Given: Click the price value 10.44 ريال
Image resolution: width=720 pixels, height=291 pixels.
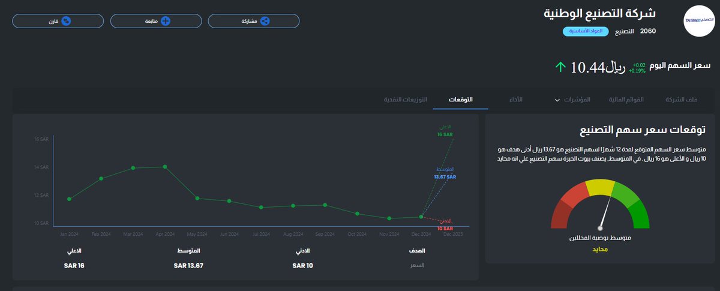Looking at the screenshot, I should click(598, 67).
